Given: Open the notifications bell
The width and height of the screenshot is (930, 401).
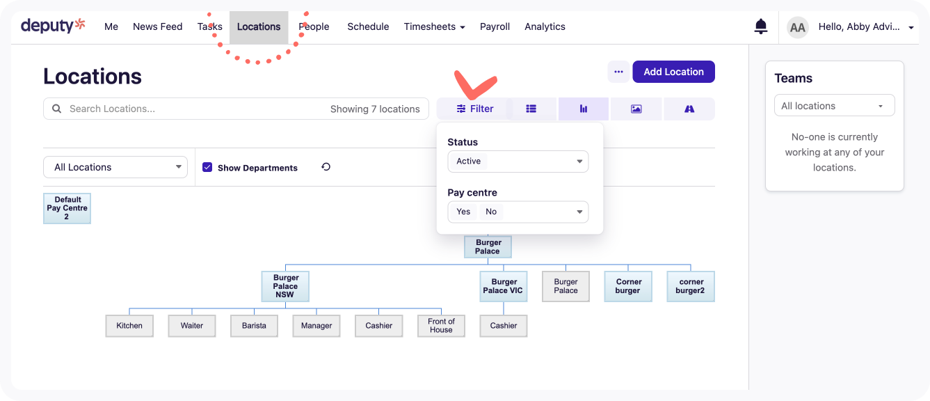Looking at the screenshot, I should click(761, 27).
